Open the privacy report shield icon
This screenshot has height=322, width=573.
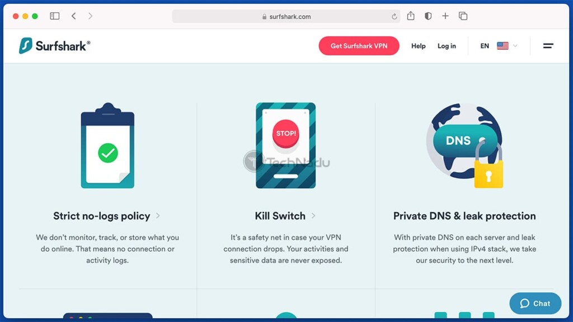coord(428,16)
